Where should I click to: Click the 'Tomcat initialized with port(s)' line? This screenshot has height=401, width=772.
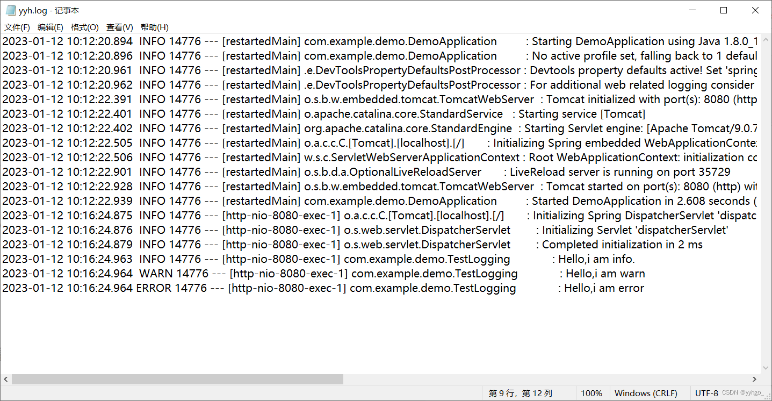coord(380,99)
